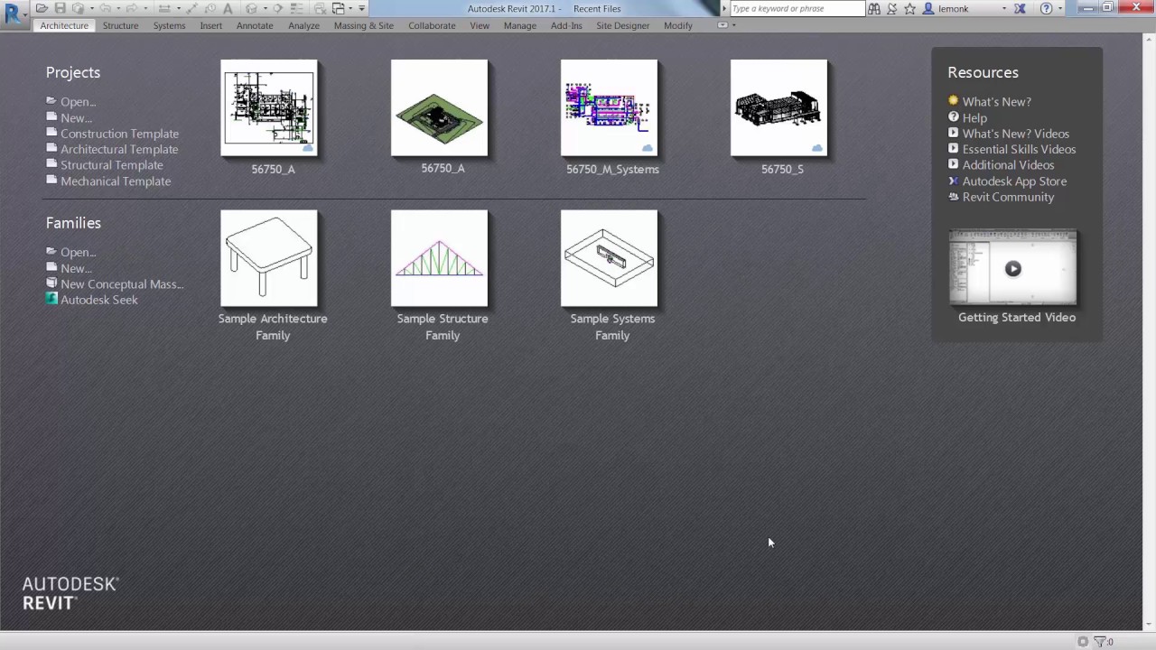
Task: Click the binoculars search icon
Action: coord(873,8)
